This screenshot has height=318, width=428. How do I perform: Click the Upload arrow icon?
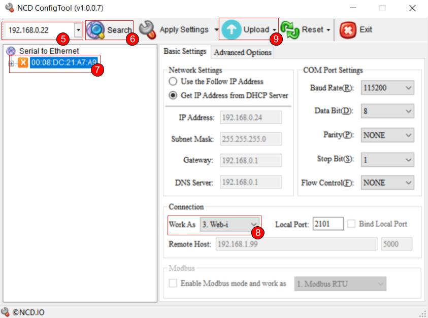coord(231,29)
